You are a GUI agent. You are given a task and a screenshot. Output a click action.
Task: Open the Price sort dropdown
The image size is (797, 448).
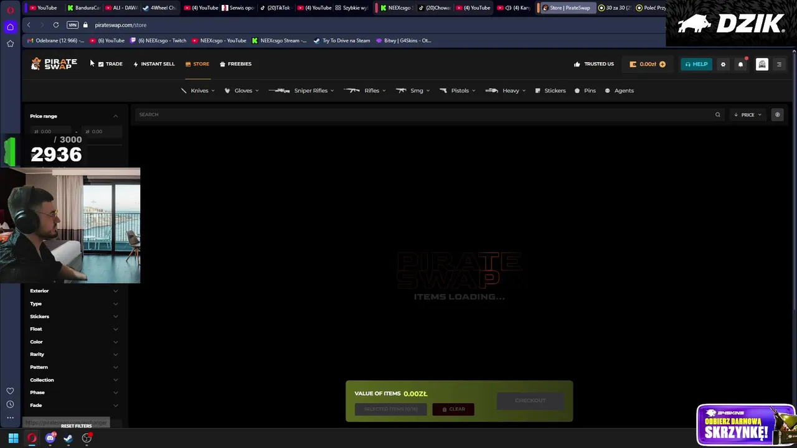[x=748, y=114]
